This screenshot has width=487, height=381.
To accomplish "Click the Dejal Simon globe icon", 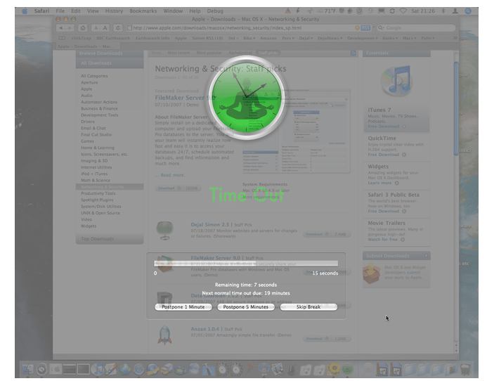I will click(x=164, y=231).
